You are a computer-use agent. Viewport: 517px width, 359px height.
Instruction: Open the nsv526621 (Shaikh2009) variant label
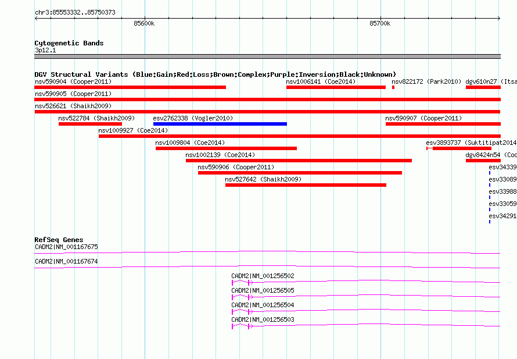[73, 106]
